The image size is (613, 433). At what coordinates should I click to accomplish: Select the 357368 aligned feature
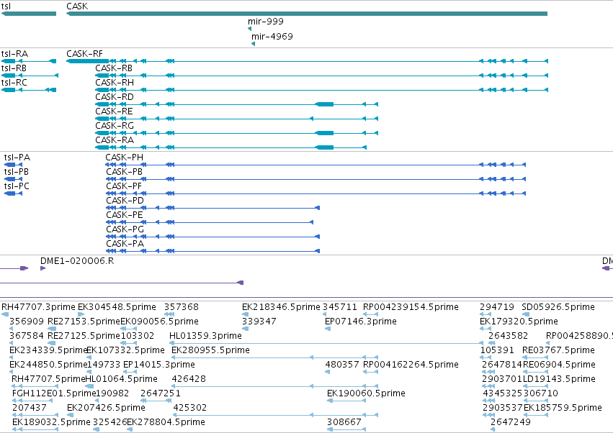pos(169,314)
